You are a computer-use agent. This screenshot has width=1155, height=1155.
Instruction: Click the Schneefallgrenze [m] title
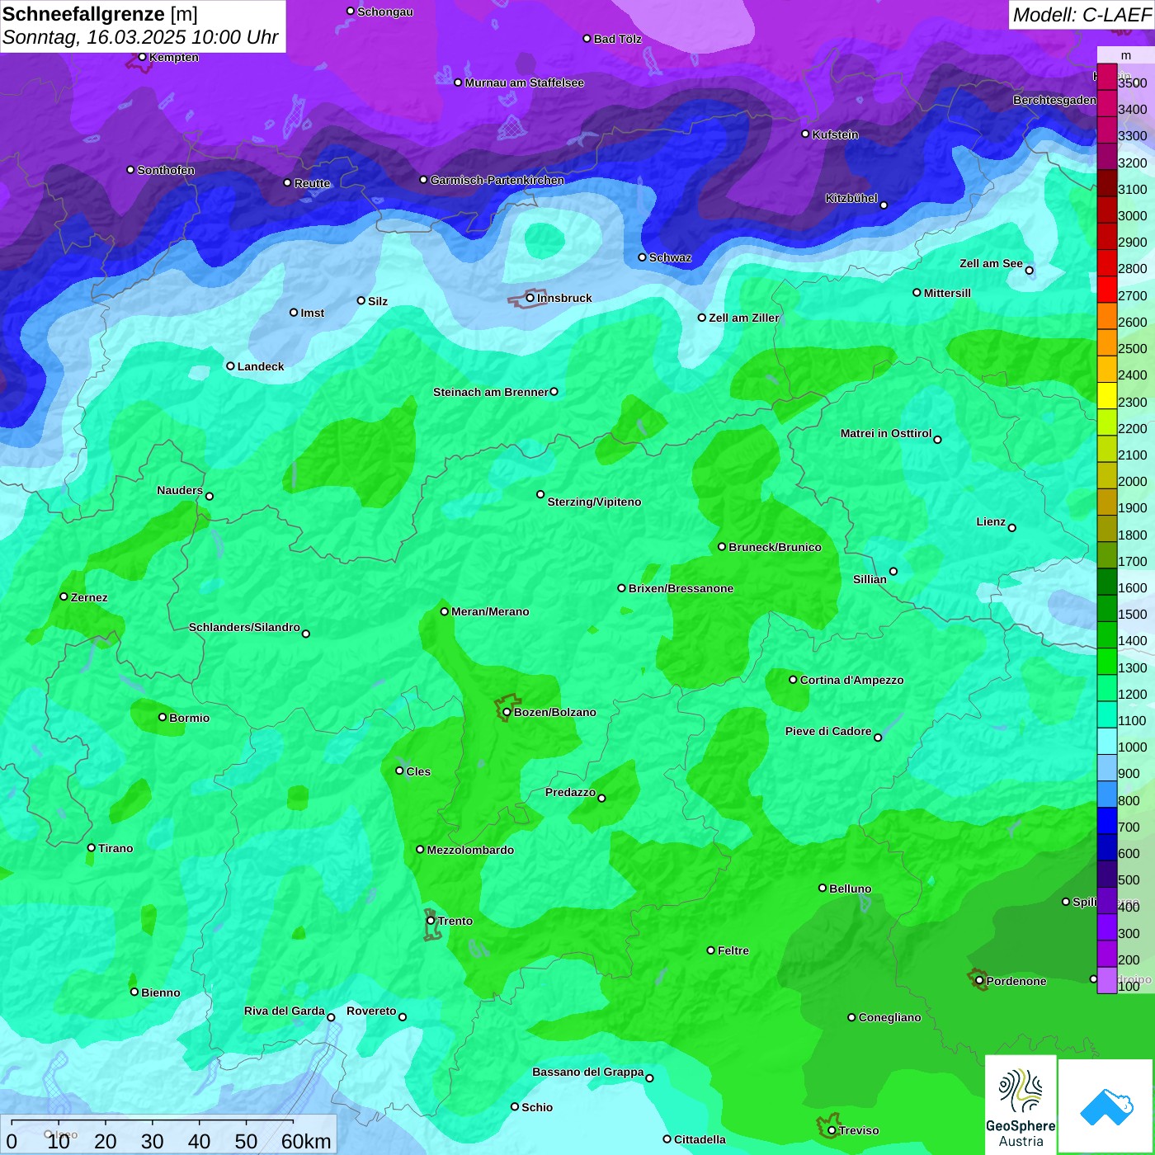pos(100,14)
